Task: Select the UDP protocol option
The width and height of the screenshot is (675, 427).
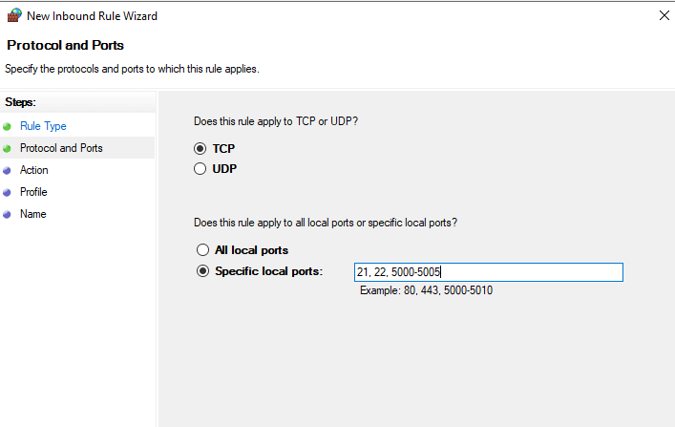Action: click(x=200, y=168)
